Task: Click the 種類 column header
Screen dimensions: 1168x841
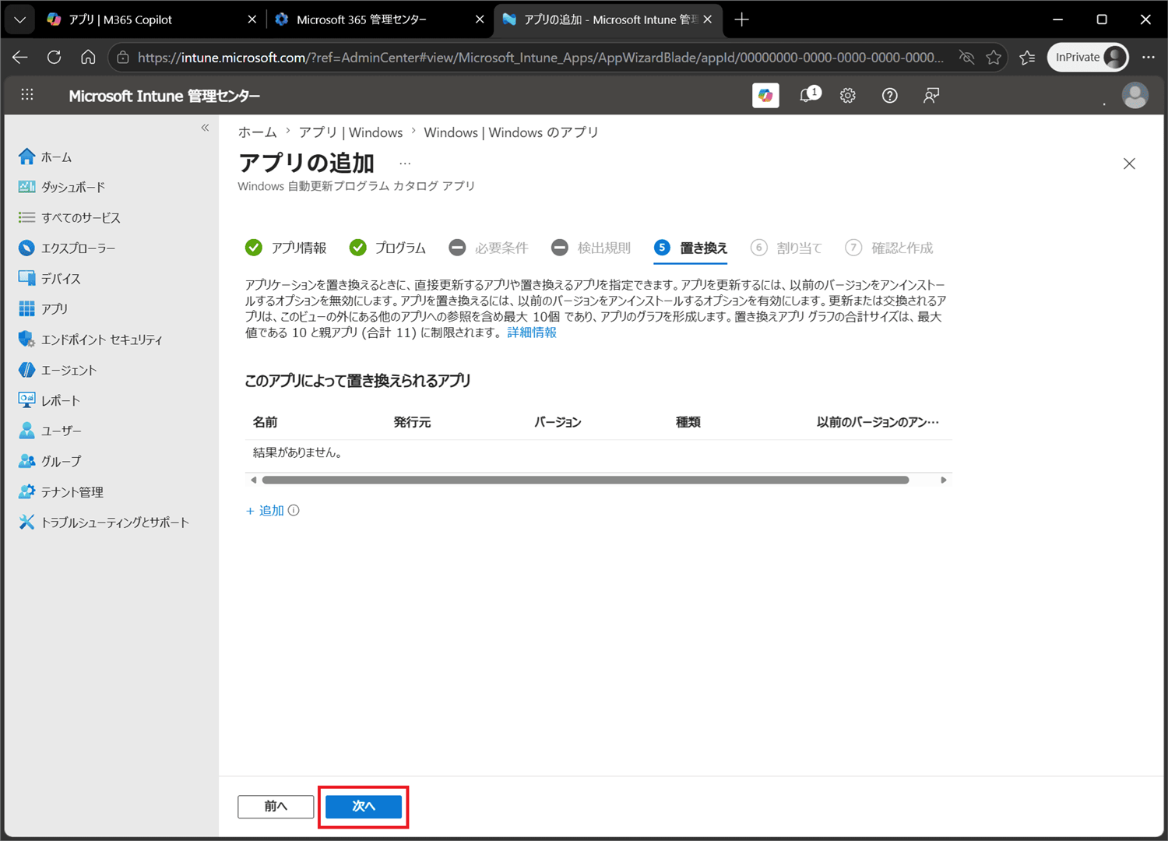Action: [688, 422]
